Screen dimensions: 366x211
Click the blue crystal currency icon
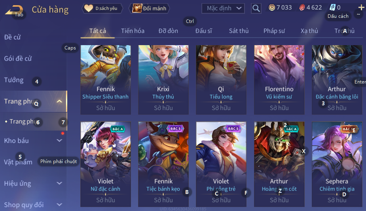pos(332,8)
